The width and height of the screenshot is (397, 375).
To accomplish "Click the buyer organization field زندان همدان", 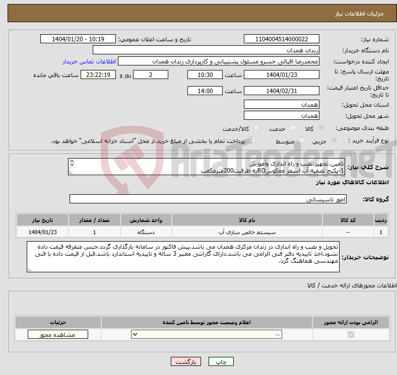I will coord(206,50).
